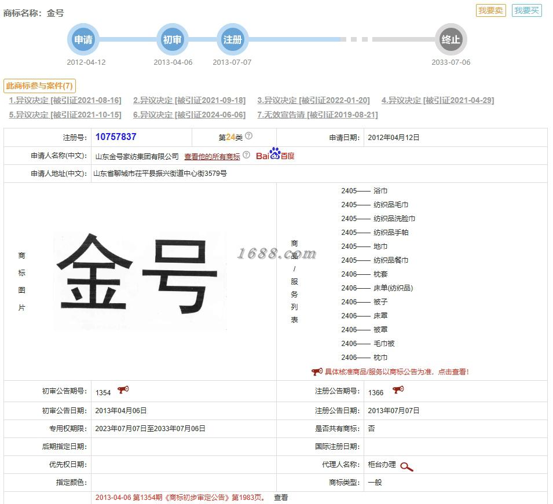
Task: Select the 2406 枕巾 entry
Action: pos(364,358)
